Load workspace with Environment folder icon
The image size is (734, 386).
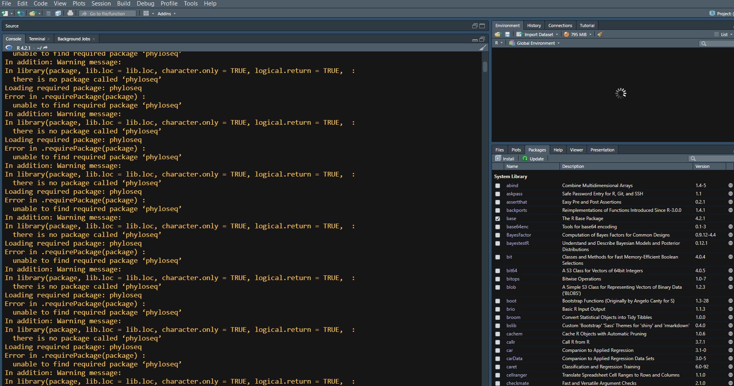[x=498, y=35]
